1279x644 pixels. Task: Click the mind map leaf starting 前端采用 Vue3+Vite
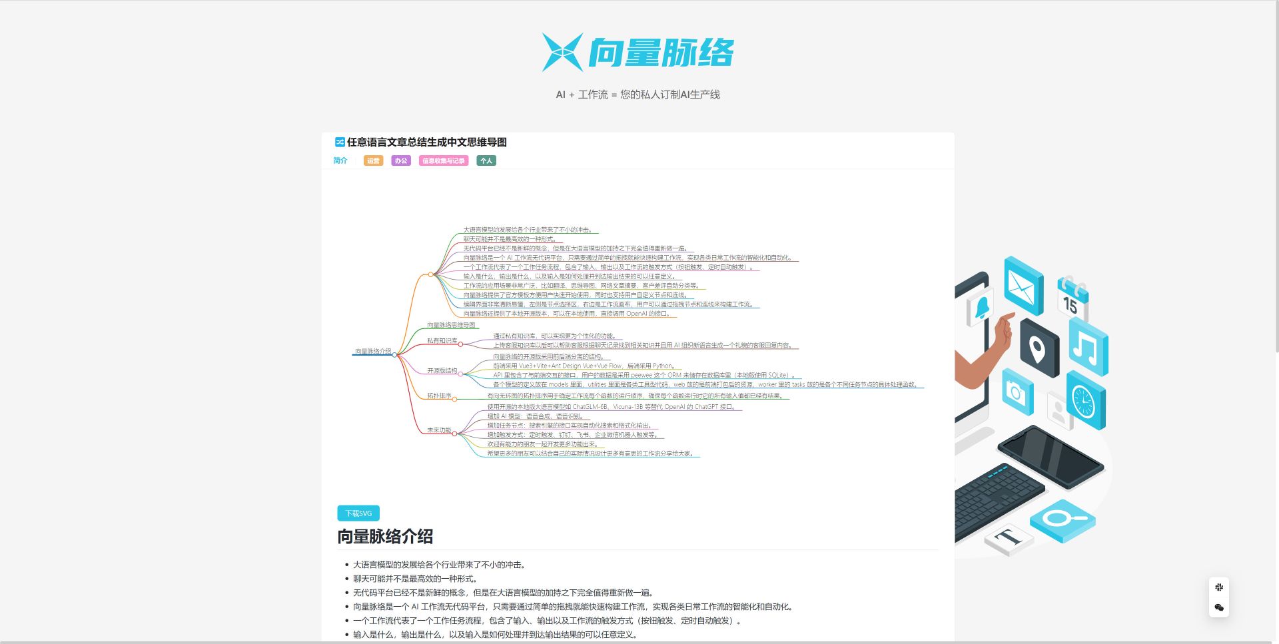584,366
